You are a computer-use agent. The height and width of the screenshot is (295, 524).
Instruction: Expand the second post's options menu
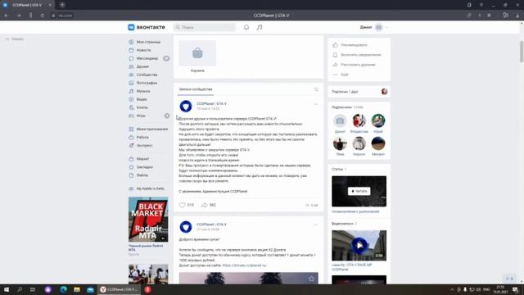[316, 225]
